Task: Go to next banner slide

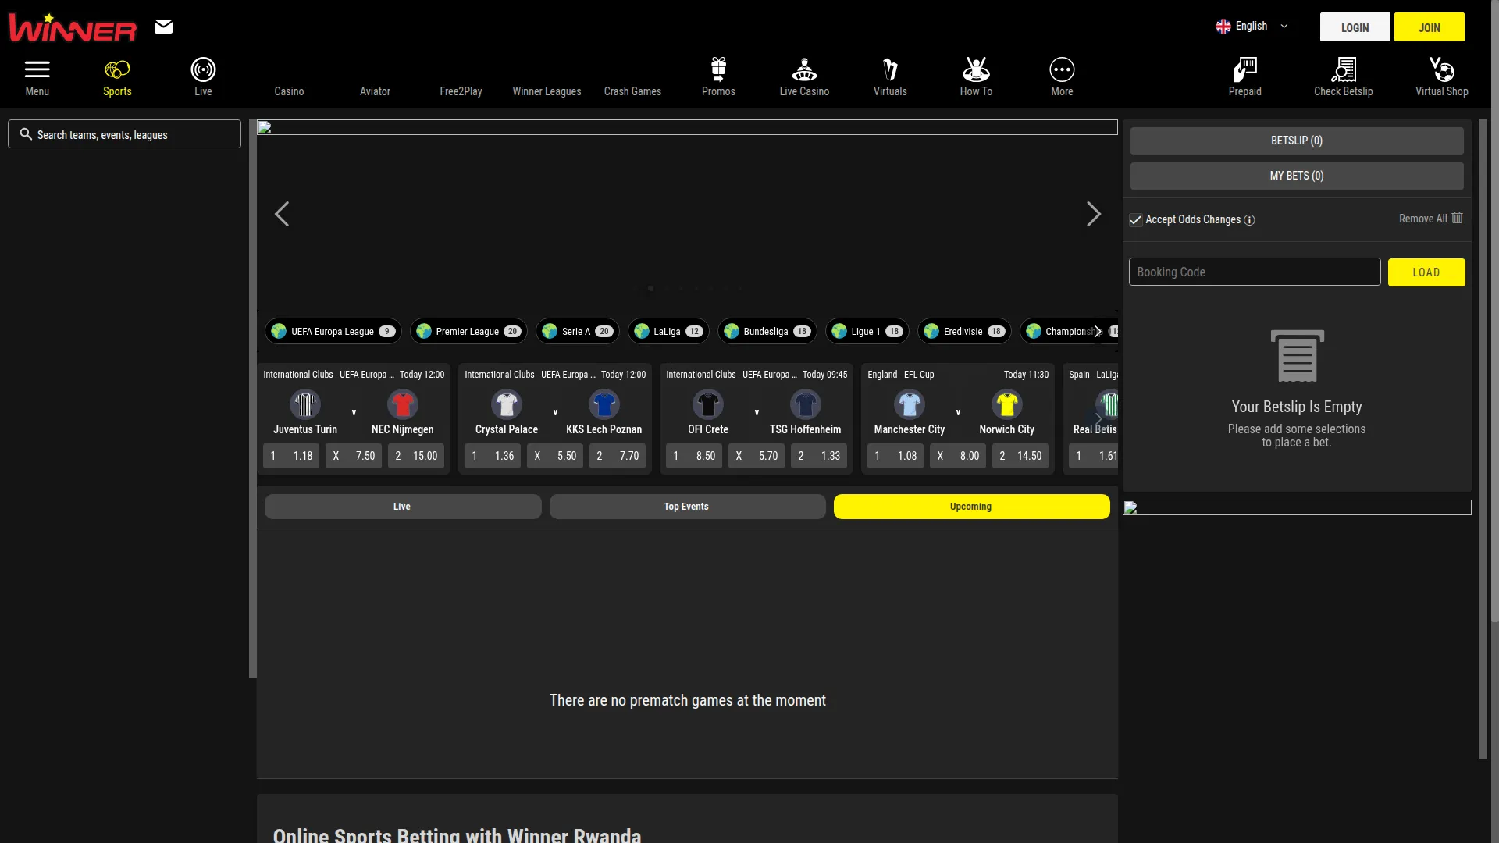Action: 1094,214
